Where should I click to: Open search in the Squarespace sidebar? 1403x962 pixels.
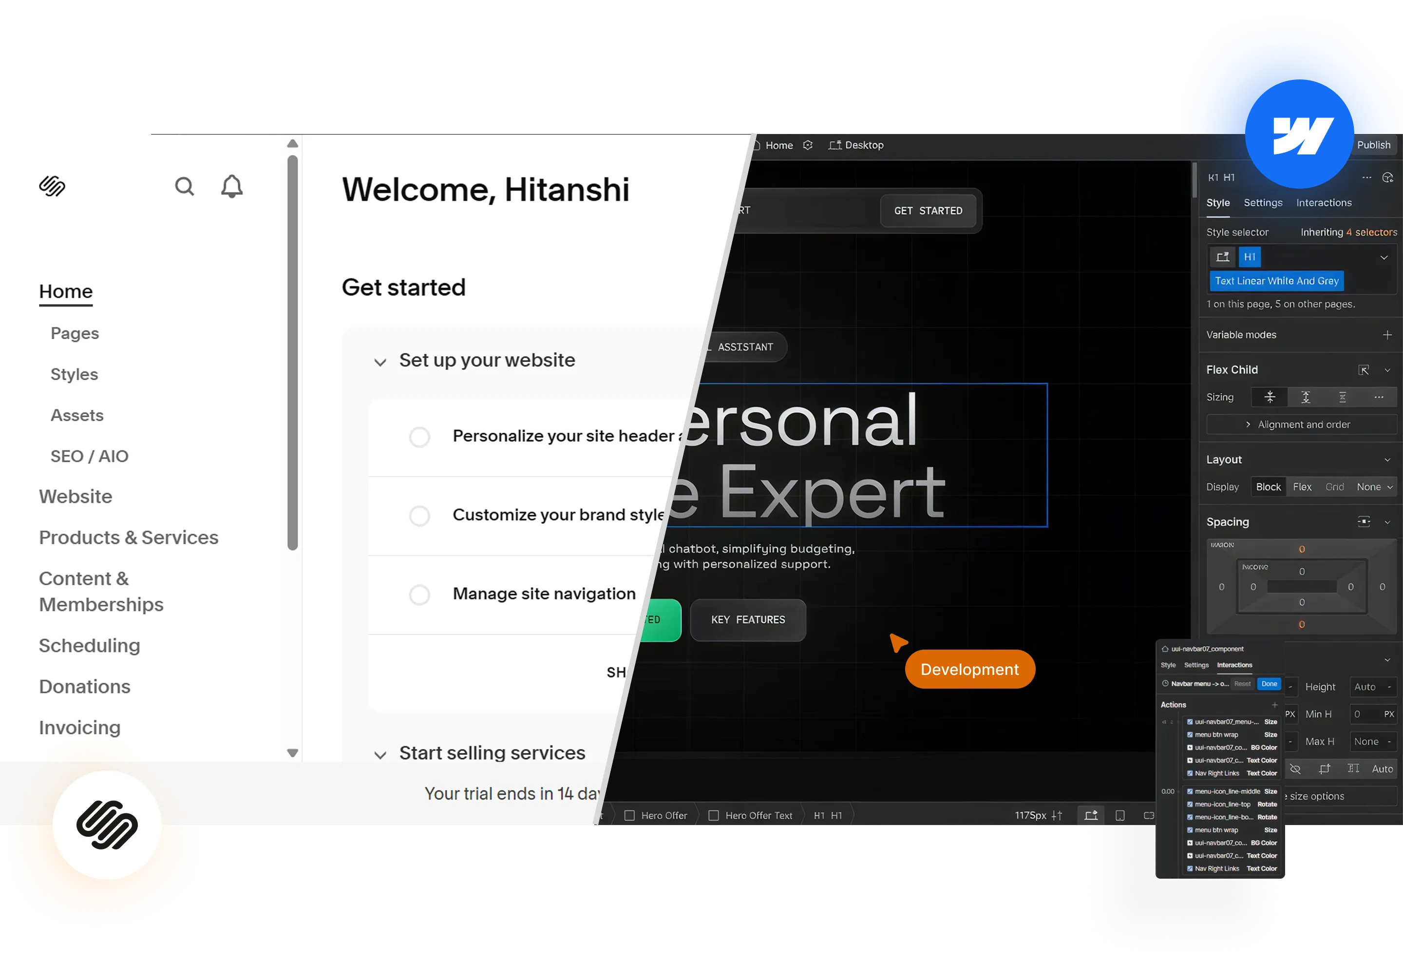point(185,186)
